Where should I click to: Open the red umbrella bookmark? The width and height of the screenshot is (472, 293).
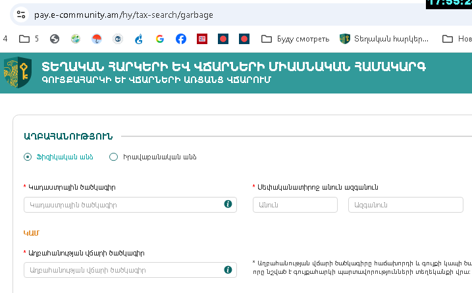(x=97, y=39)
